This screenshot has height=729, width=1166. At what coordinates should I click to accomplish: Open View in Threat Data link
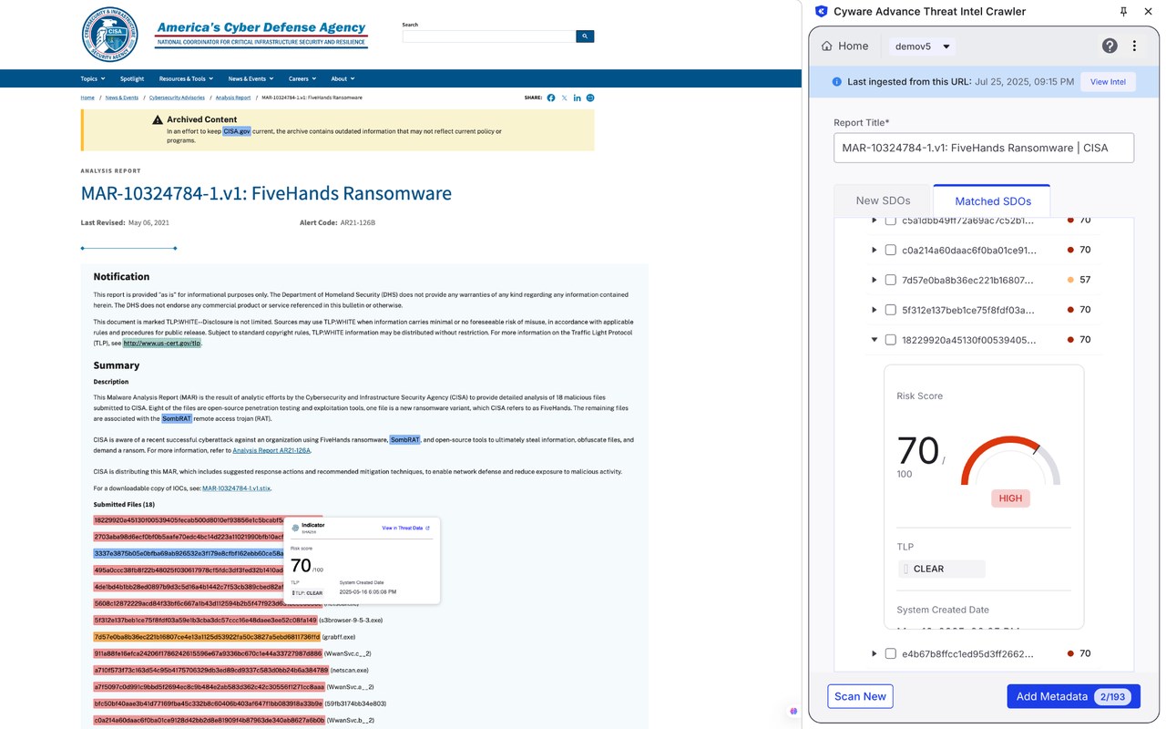pos(405,529)
